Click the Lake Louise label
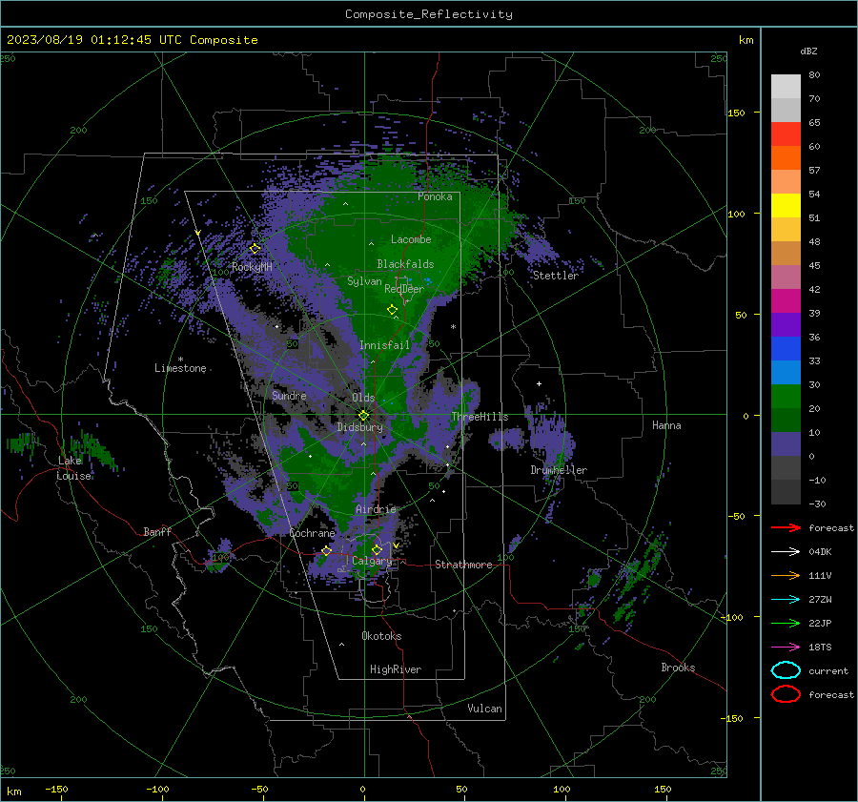This screenshot has height=802, width=858. click(x=73, y=468)
